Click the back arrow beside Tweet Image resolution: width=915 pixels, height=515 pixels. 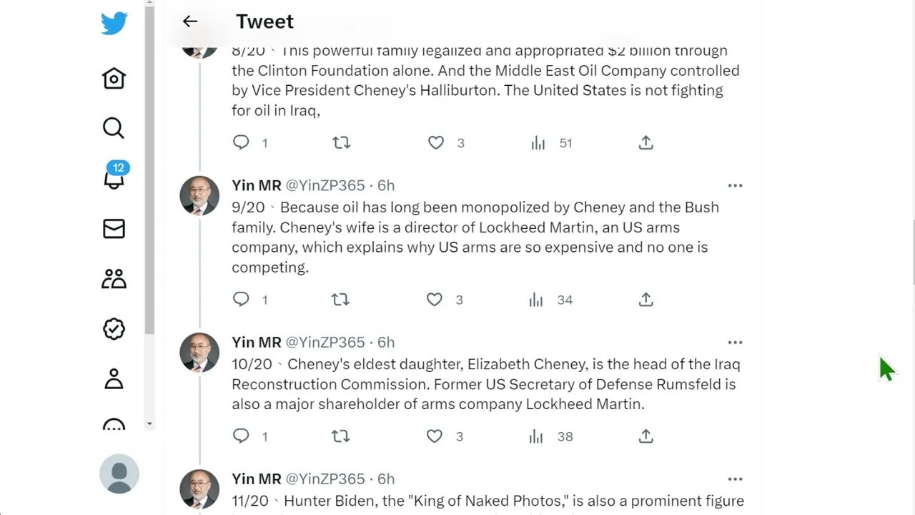(x=189, y=21)
